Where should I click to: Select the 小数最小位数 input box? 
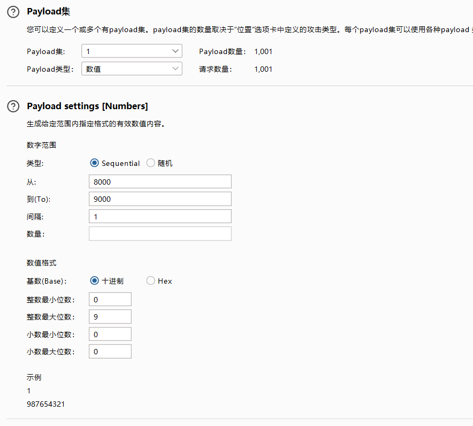click(110, 334)
